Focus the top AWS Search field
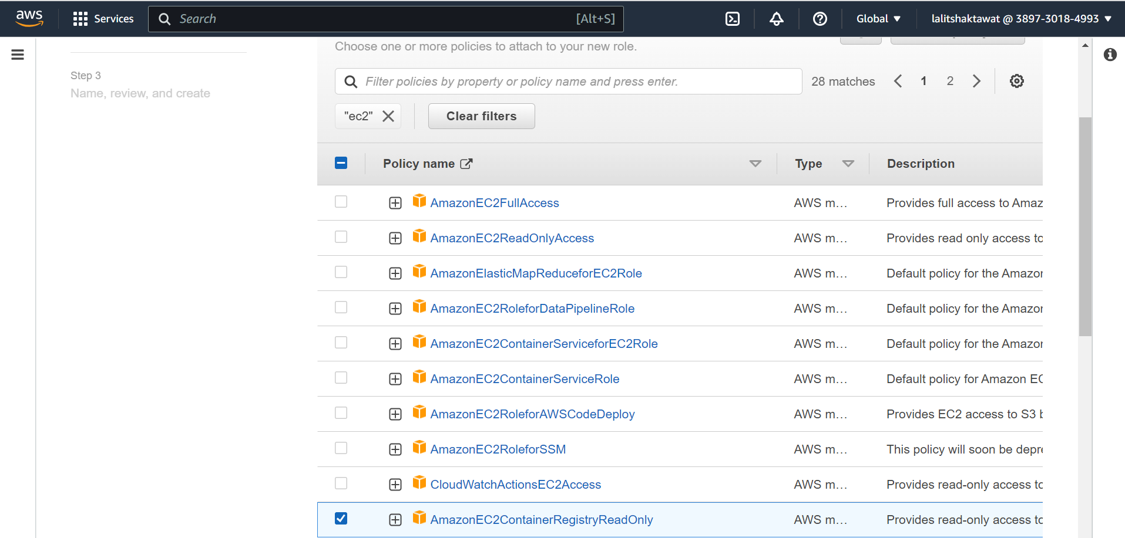1125x538 pixels. coord(386,19)
